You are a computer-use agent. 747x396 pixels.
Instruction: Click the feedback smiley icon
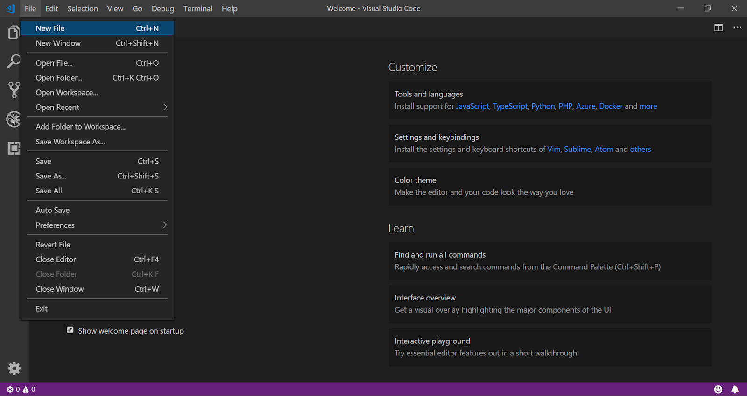(x=718, y=389)
